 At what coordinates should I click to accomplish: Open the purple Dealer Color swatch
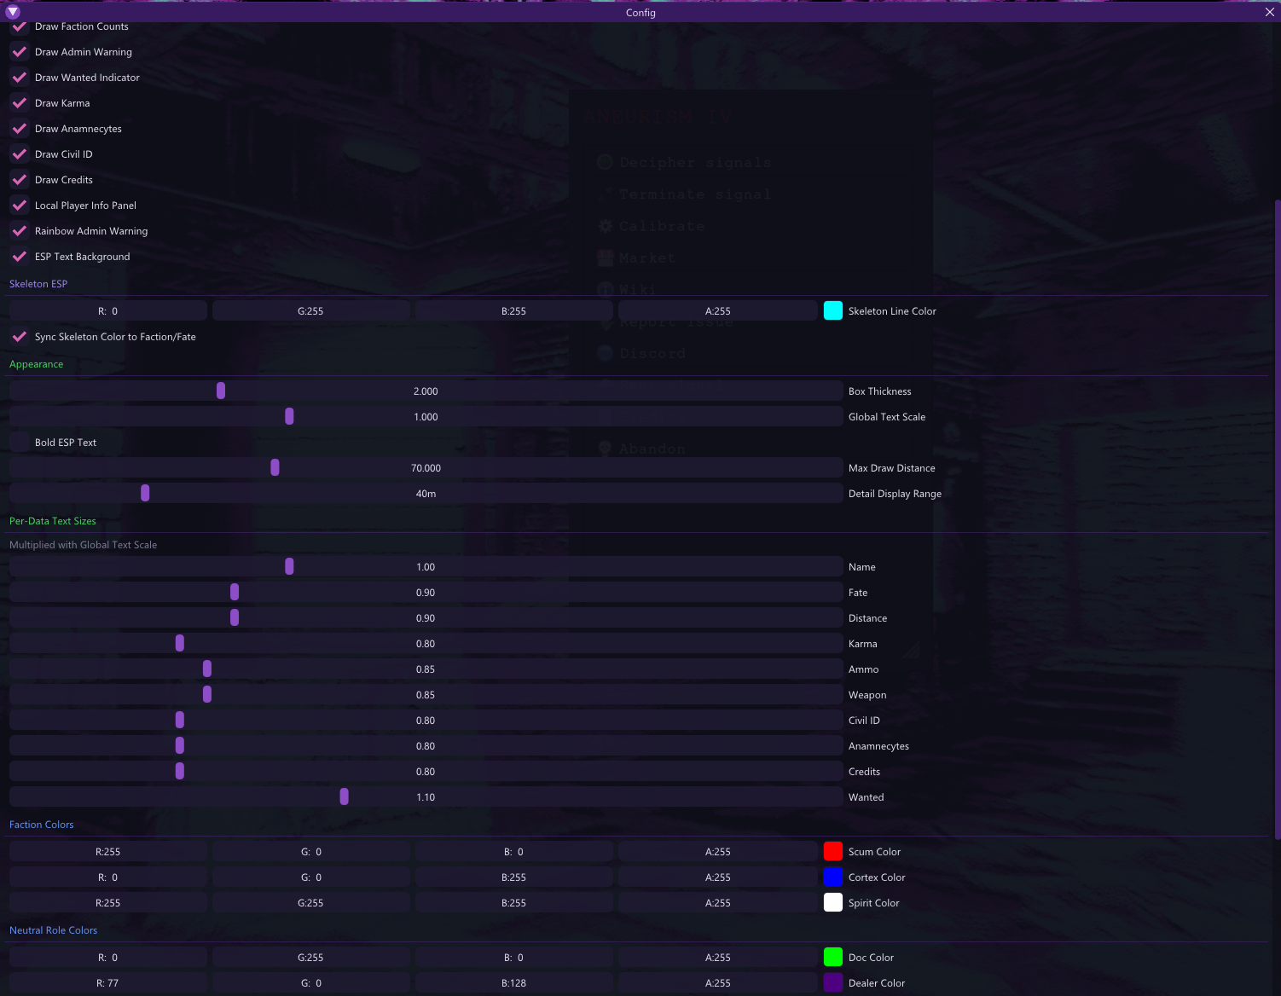coord(833,983)
